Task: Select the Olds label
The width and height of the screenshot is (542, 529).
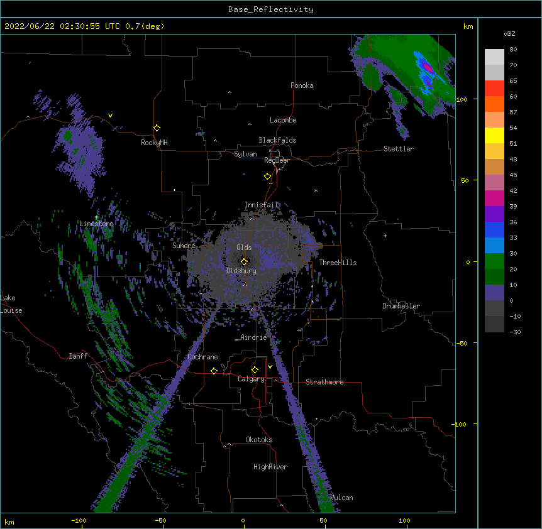Action: pyautogui.click(x=244, y=248)
